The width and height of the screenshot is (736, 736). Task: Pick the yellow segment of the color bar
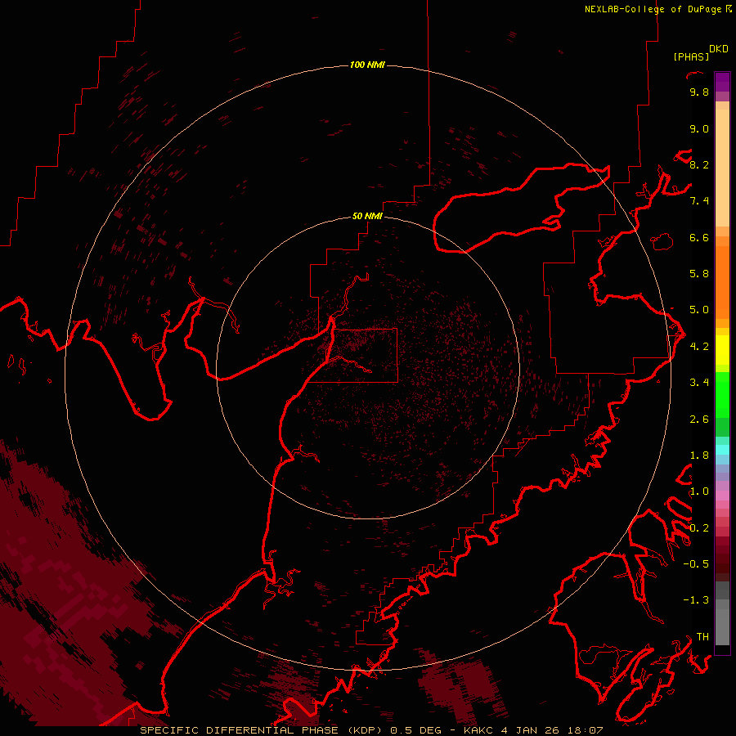coord(722,350)
